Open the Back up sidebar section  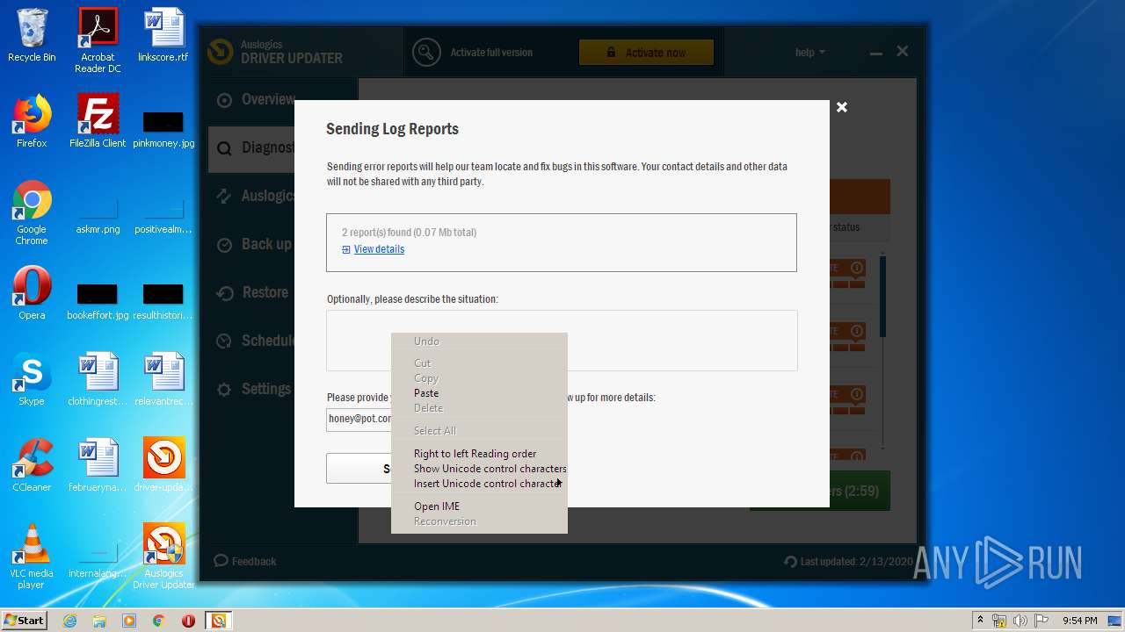tap(253, 244)
